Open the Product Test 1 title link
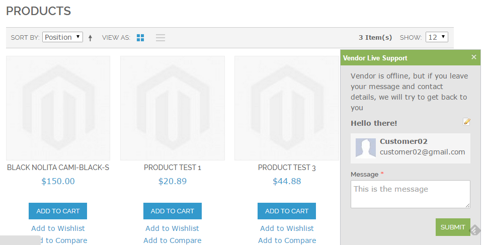This screenshot has width=488, height=245. pos(172,168)
